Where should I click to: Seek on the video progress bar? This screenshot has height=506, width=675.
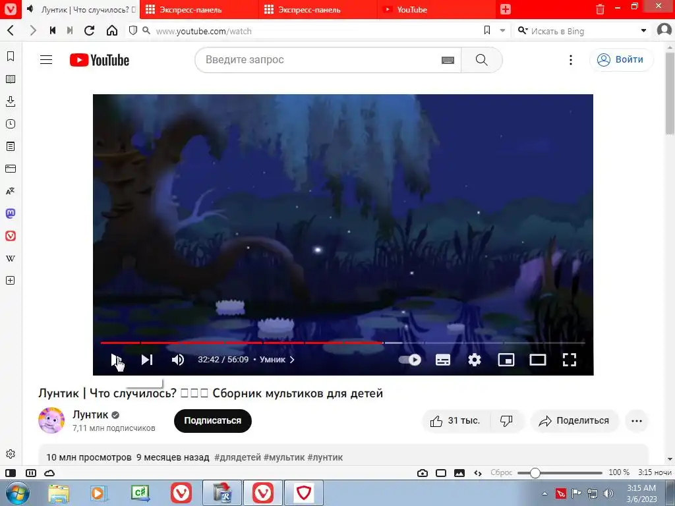point(343,343)
